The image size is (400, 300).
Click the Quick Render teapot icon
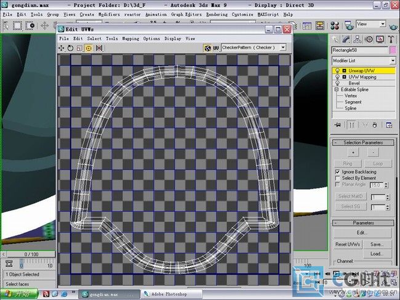[393, 26]
